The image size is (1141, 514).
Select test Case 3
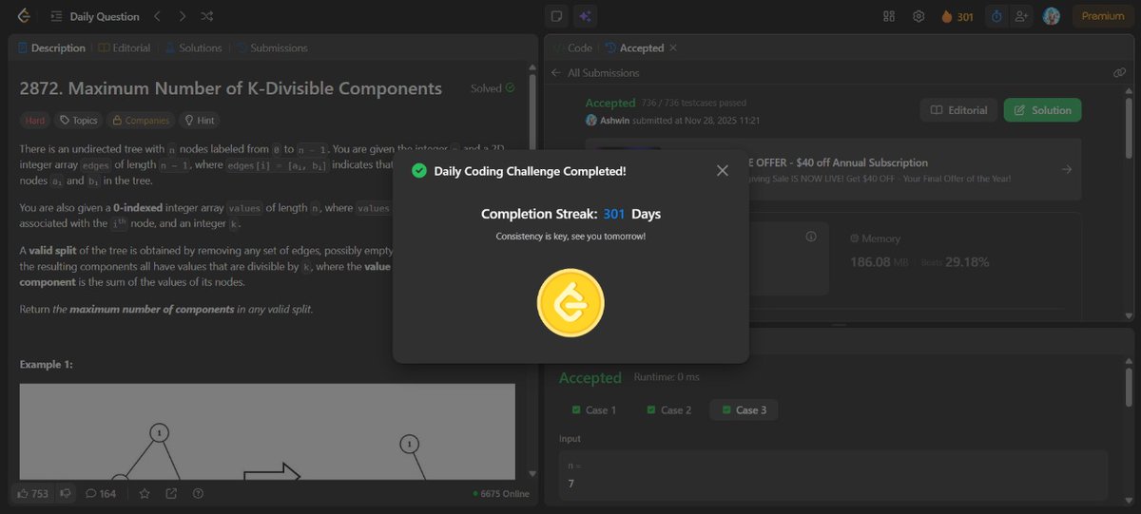(x=745, y=410)
